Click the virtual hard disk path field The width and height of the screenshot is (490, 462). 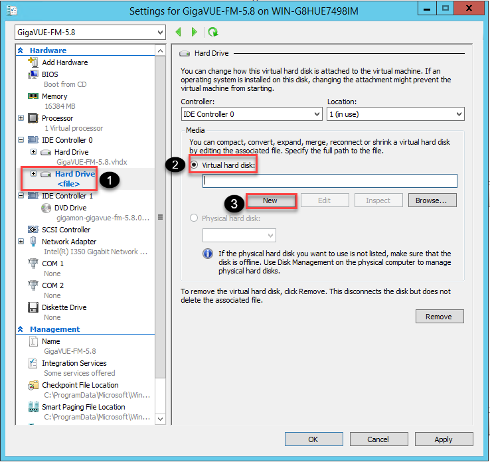[329, 181]
